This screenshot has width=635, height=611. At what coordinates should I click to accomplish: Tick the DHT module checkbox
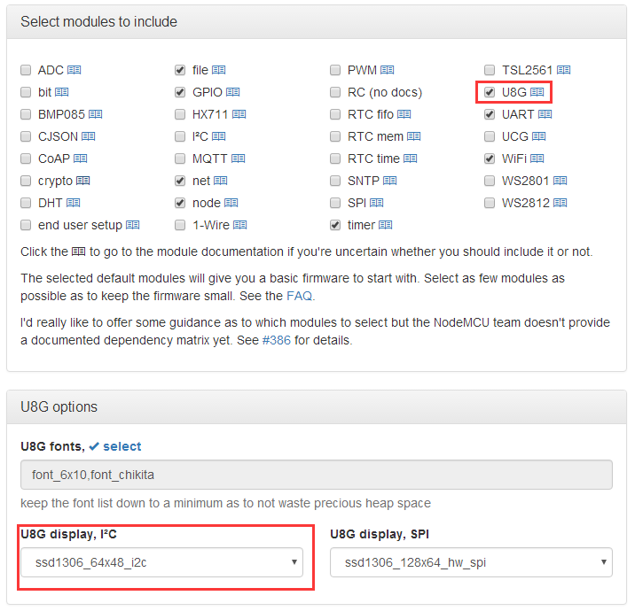(x=26, y=203)
